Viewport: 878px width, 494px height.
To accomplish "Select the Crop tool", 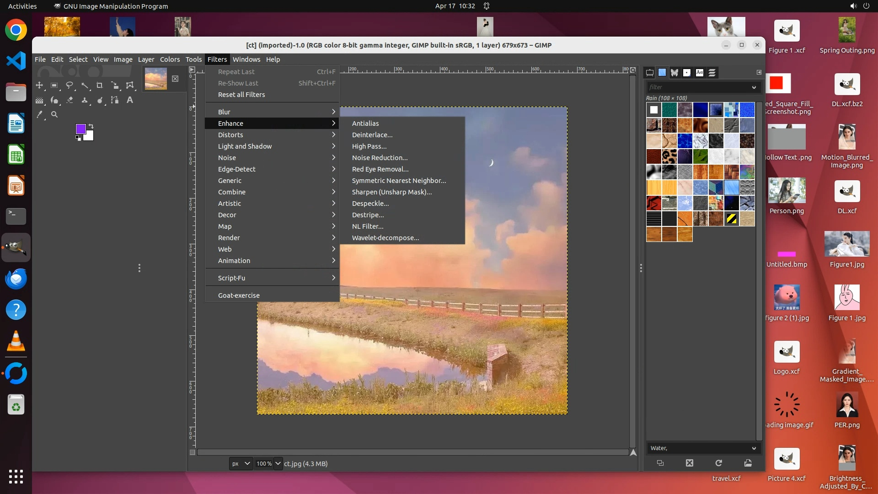I will (99, 86).
